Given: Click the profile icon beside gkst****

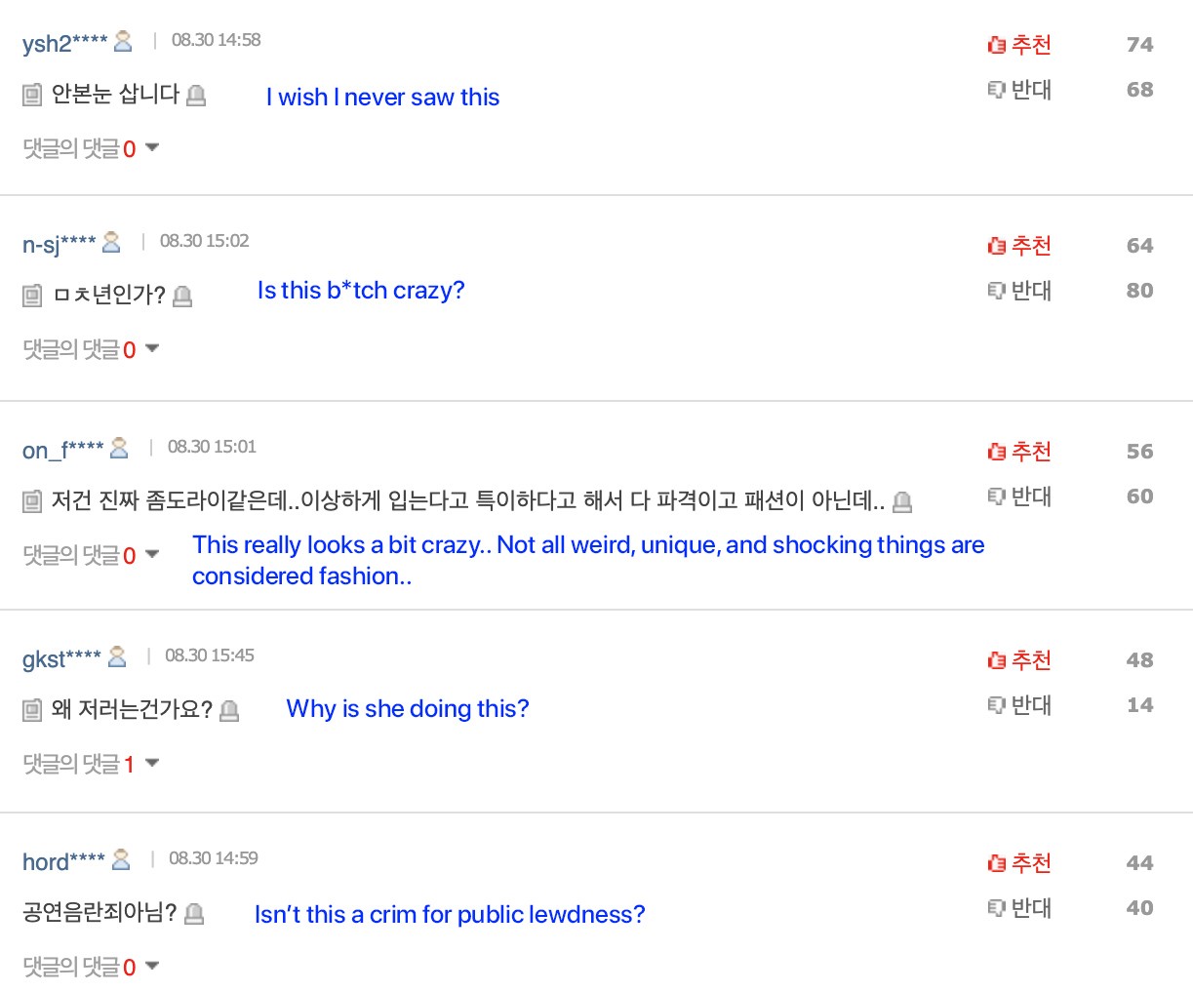Looking at the screenshot, I should click(x=117, y=656).
